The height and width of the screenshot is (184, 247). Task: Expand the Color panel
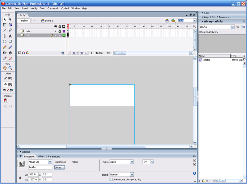point(202,13)
